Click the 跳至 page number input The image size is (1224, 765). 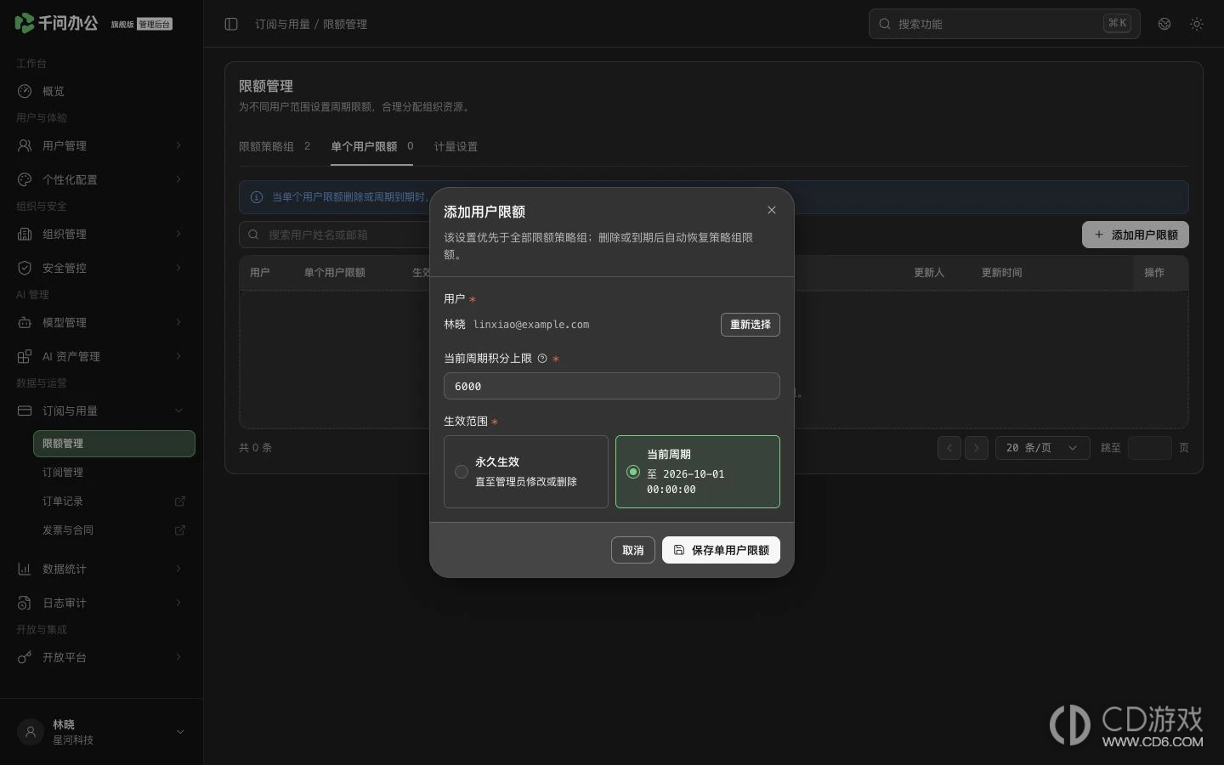(1149, 448)
